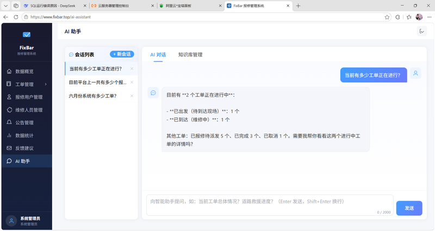Close the FixBar 报修管理系统 tab
The image size is (435, 231).
tap(288, 6)
